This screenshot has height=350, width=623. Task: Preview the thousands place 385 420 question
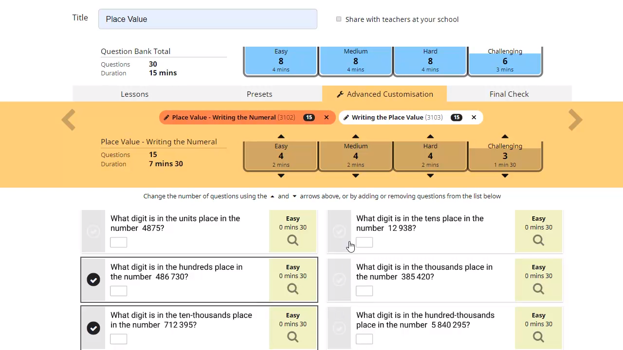538,289
